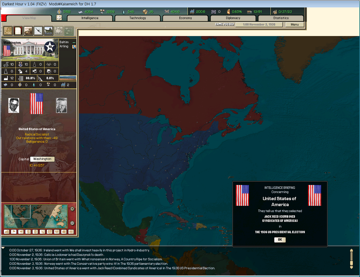Click the province factory IC icon
This screenshot has width=360, height=277.
click(6, 78)
